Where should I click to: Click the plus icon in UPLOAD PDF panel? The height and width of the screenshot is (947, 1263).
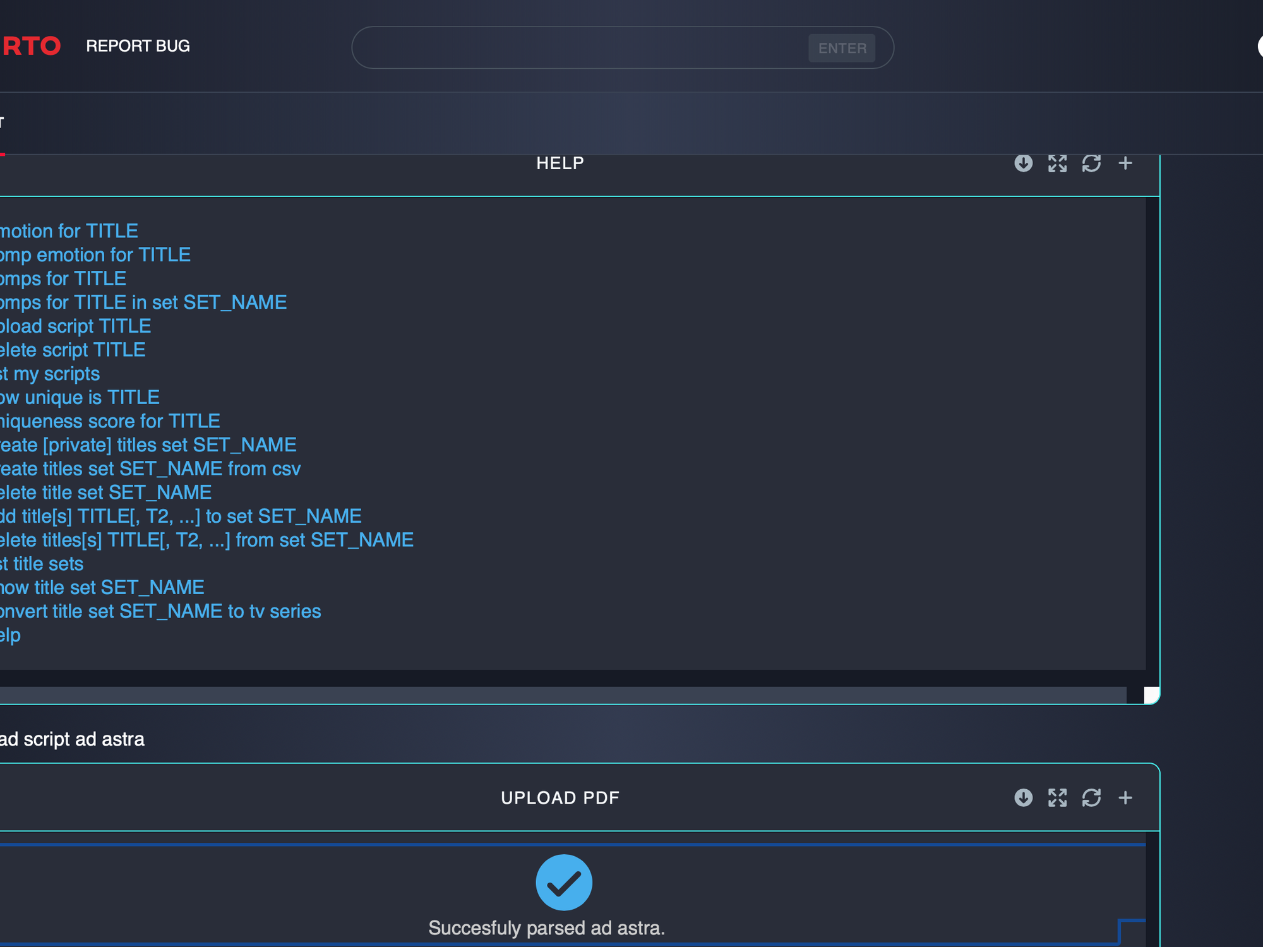point(1125,798)
